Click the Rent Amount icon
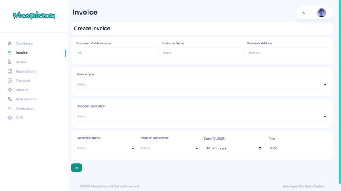Screen dimensions: 341x191 (10, 99)
